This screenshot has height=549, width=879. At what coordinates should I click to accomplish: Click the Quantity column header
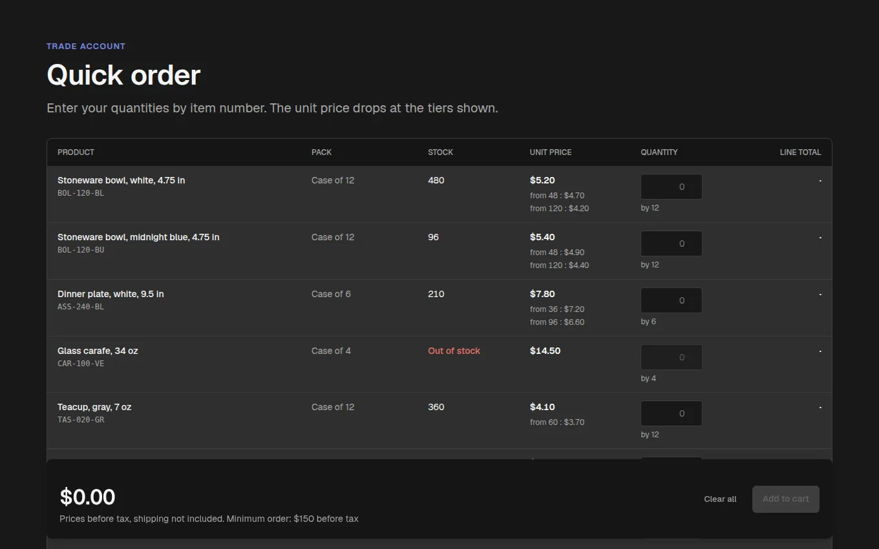pyautogui.click(x=659, y=152)
